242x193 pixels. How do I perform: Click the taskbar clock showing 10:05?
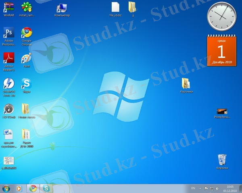[230, 189]
